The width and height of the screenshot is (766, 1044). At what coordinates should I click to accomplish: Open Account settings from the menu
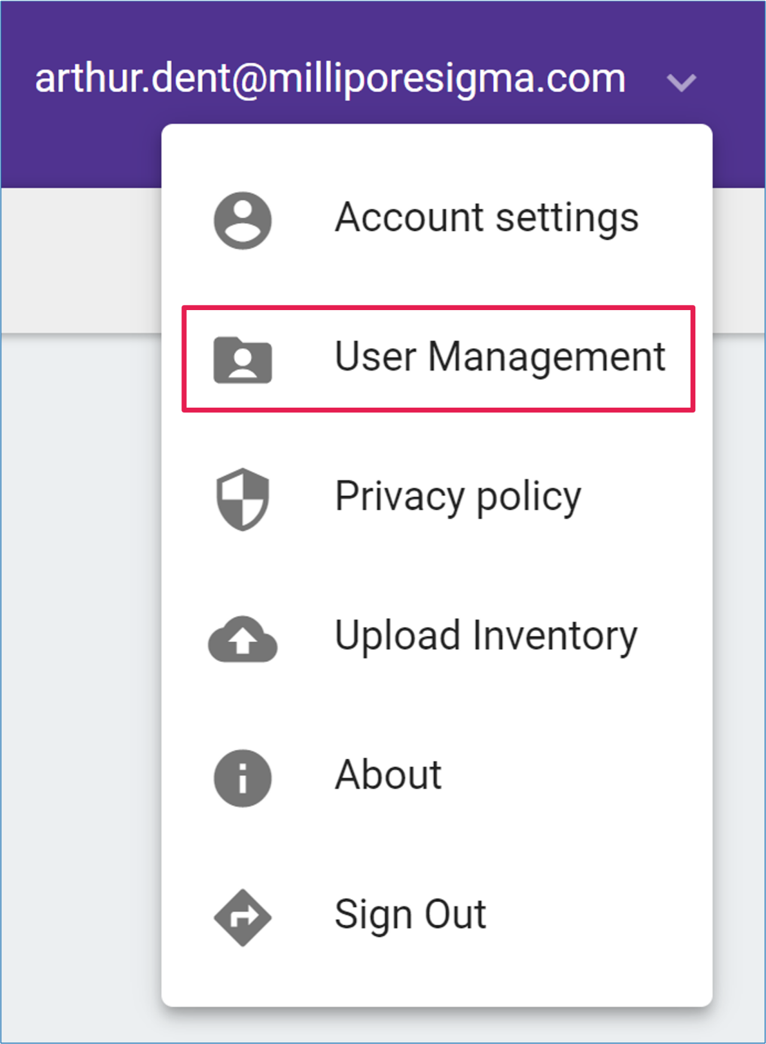486,218
